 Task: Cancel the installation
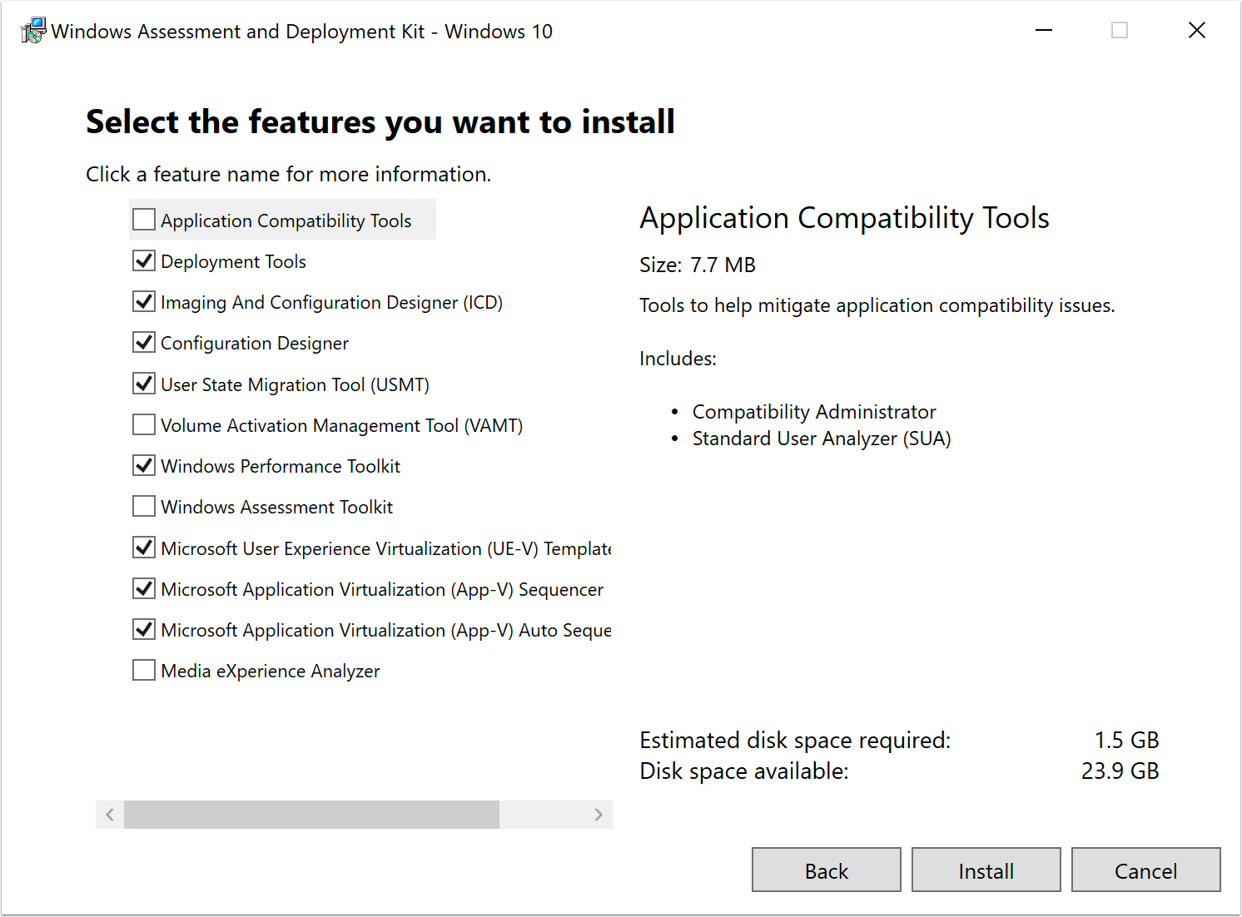coord(1146,870)
